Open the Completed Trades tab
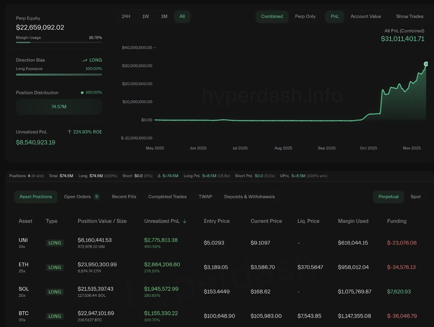The width and height of the screenshot is (434, 327). coord(167,196)
